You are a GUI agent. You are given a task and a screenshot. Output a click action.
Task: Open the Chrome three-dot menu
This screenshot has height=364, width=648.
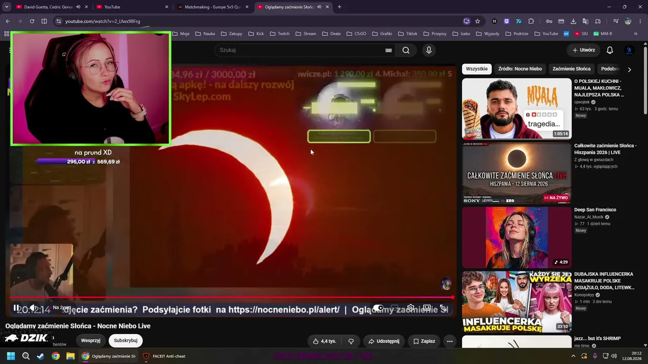pyautogui.click(x=640, y=21)
